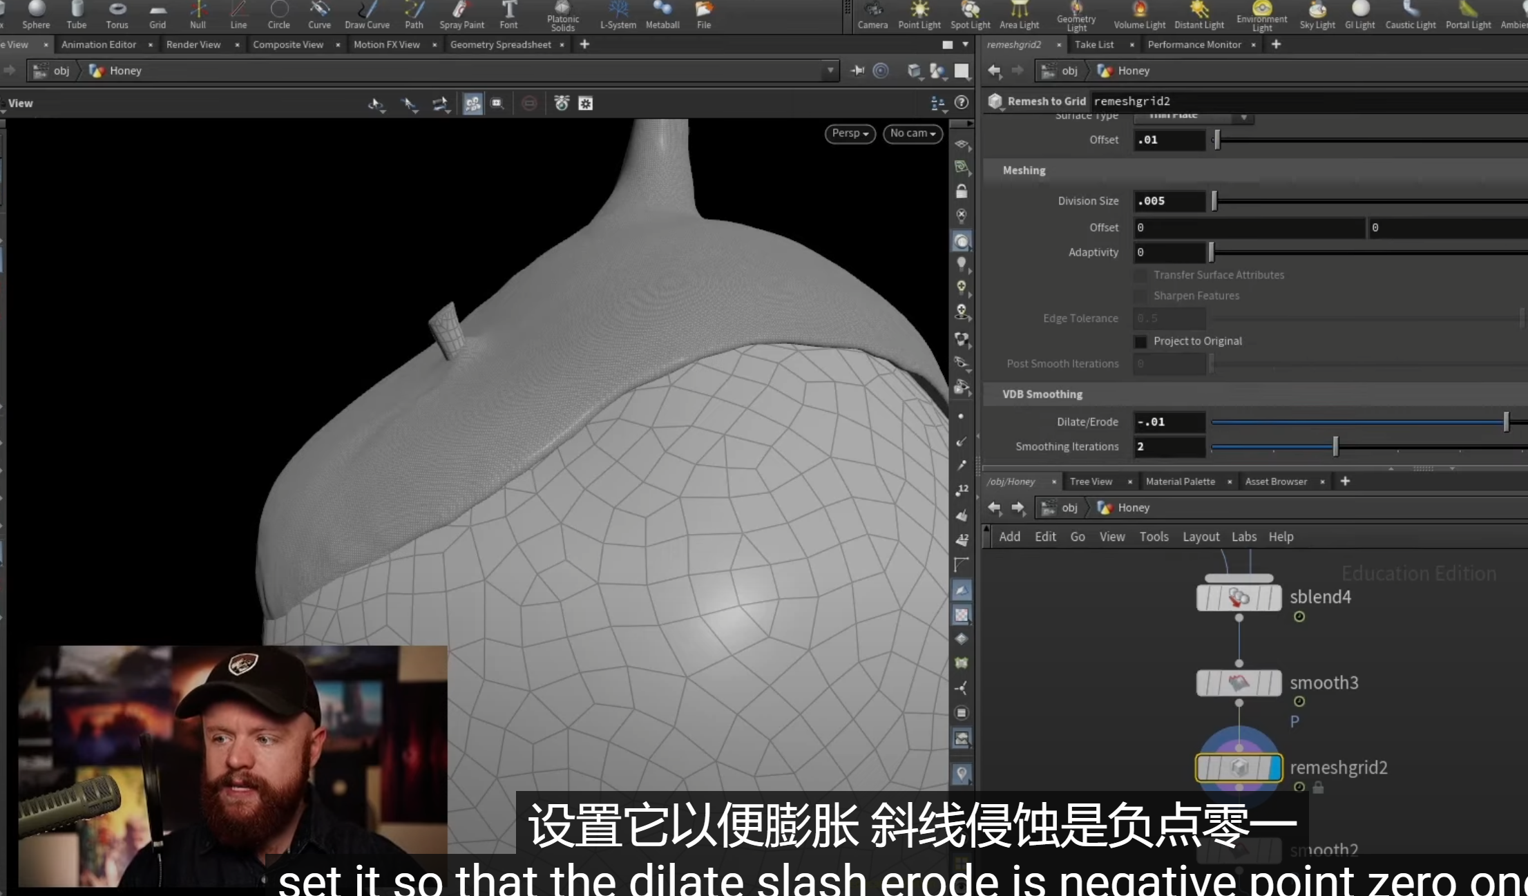Image resolution: width=1528 pixels, height=896 pixels.
Task: Click the Dilate/Erode value field
Action: click(1169, 421)
